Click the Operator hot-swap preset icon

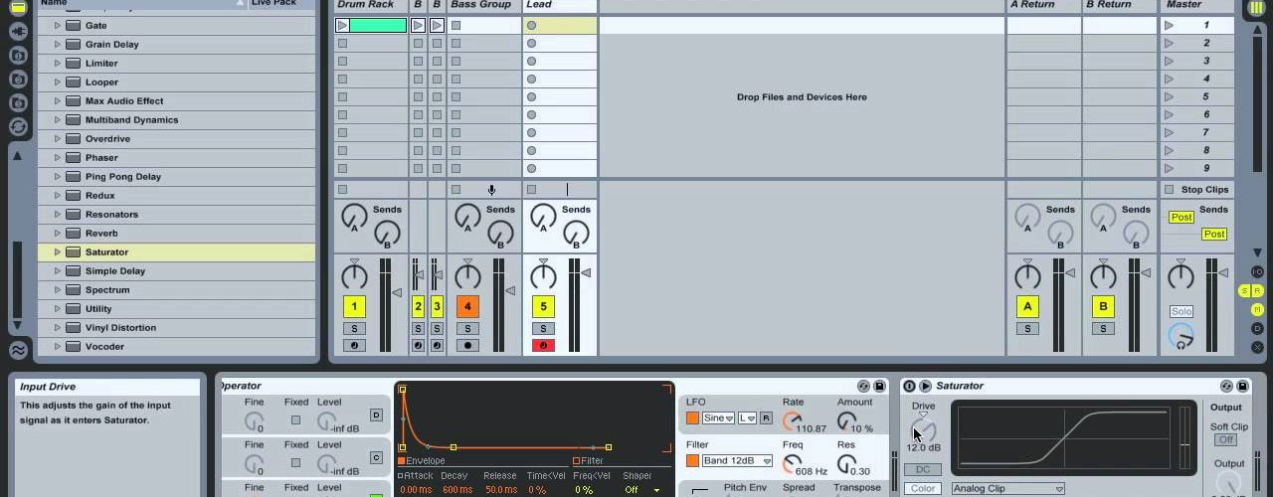[864, 386]
